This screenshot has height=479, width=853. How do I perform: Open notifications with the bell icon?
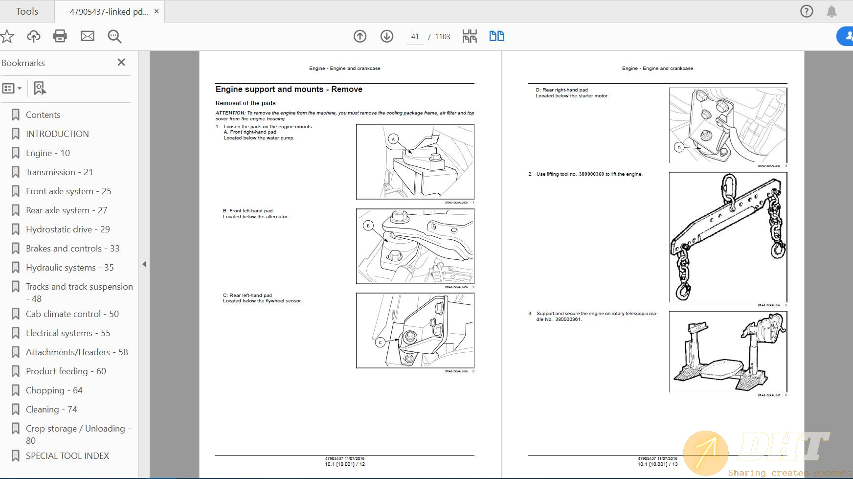pos(831,11)
